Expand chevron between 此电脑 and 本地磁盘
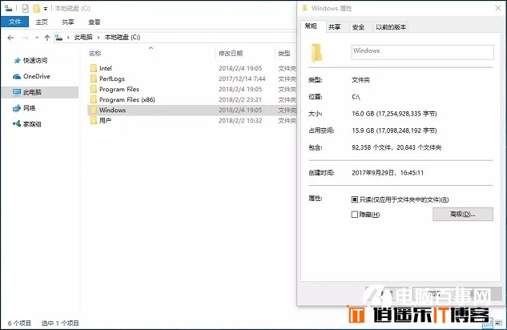 99,38
